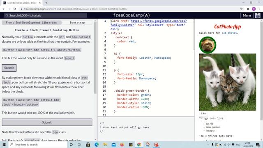Select the Learn Bootstrap browser tab
The image size is (263, 148).
pyautogui.click(x=22, y=3)
